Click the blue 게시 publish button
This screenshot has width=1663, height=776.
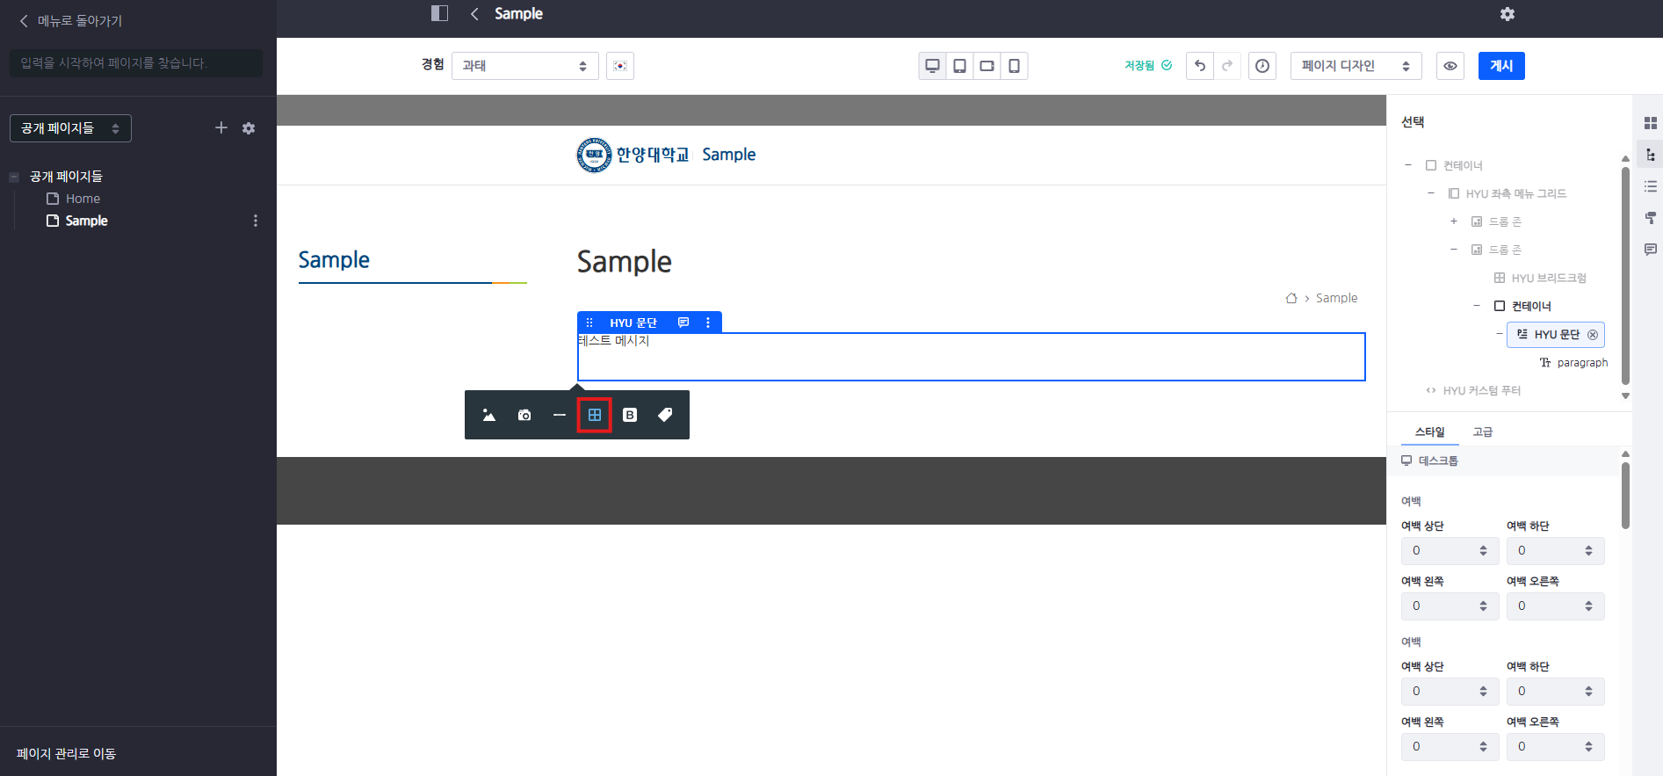tap(1501, 66)
